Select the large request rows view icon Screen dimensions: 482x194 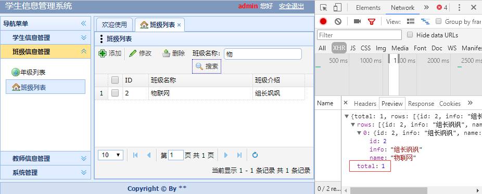tap(410, 21)
